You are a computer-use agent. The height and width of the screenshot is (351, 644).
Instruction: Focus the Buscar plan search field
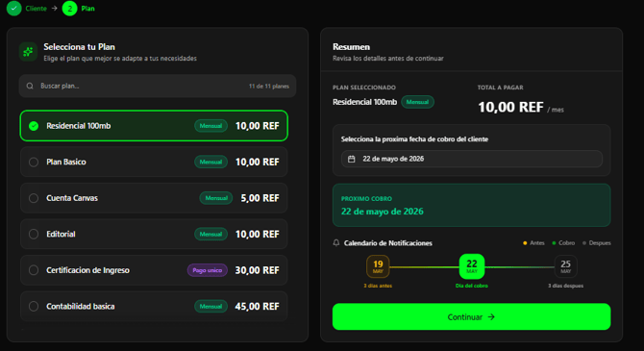pyautogui.click(x=158, y=86)
